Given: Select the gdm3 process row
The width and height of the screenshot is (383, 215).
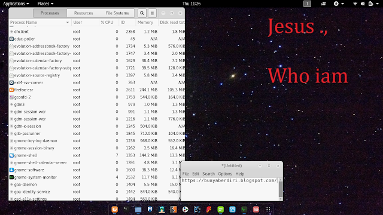Looking at the screenshot, I should (97, 105).
